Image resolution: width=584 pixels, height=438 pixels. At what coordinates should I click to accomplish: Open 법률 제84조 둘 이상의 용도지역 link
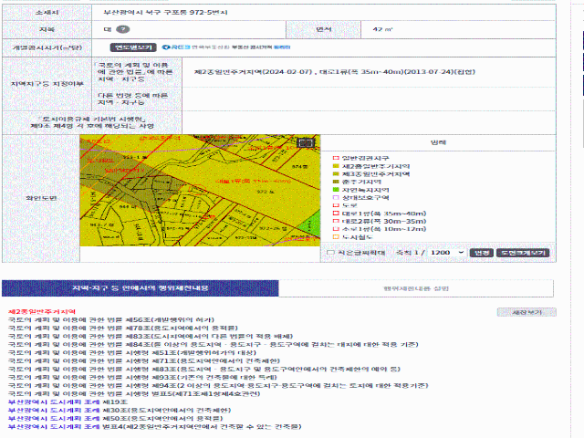[214, 344]
